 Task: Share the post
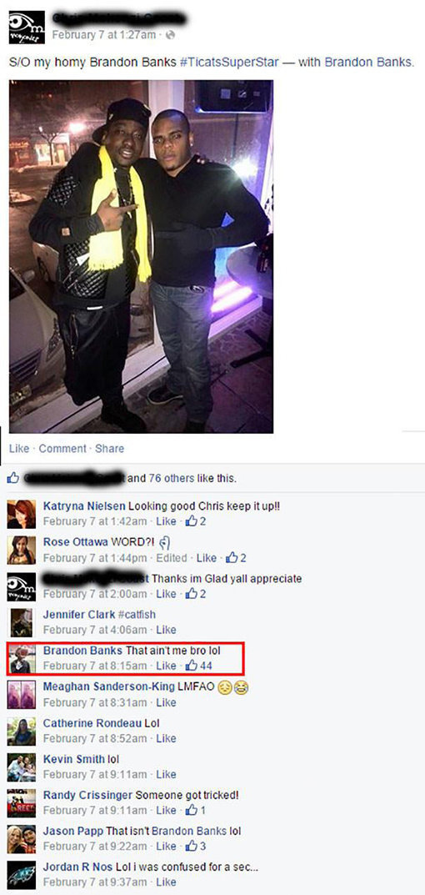[x=109, y=449]
